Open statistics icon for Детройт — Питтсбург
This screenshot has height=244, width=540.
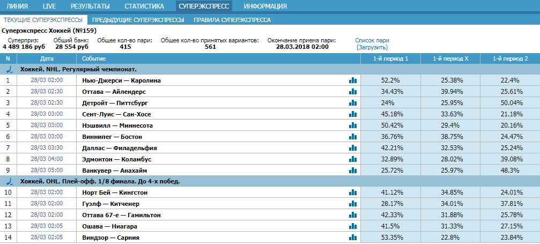point(353,103)
